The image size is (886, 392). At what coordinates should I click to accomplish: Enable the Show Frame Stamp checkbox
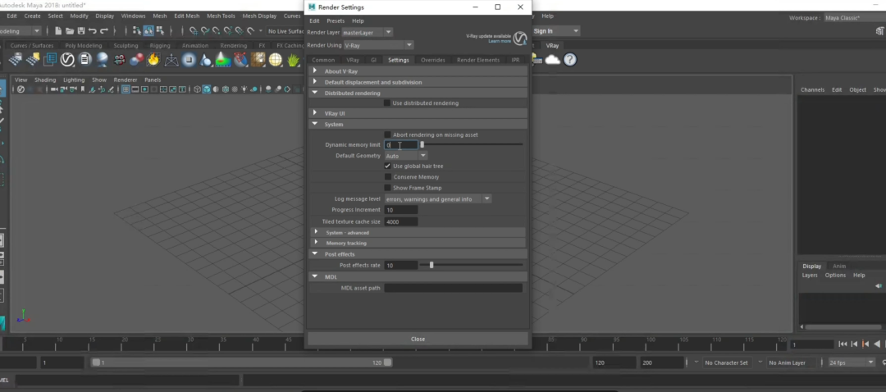(x=387, y=188)
